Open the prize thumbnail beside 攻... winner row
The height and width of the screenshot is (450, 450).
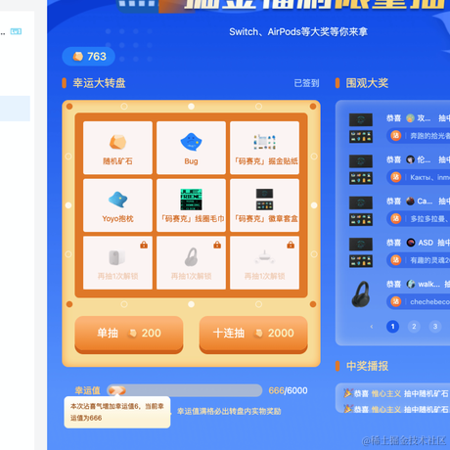pos(361,128)
